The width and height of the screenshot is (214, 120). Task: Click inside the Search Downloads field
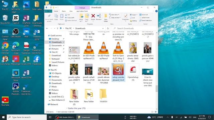click(134, 28)
